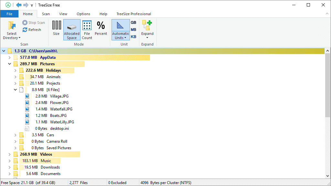The height and width of the screenshot is (186, 331).
Task: Open the File menu
Action: [x=9, y=14]
